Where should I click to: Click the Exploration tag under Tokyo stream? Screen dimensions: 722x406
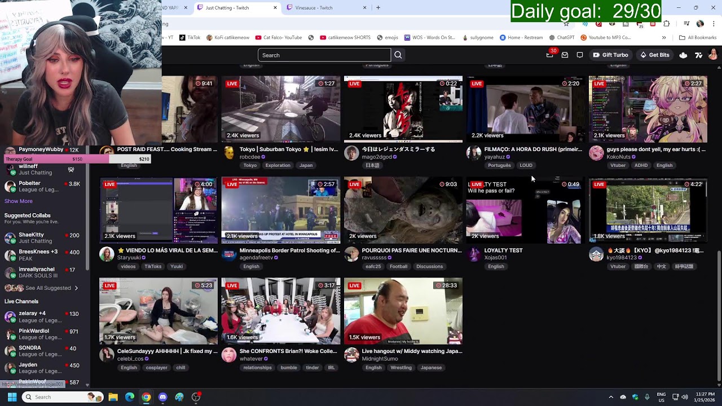click(x=278, y=165)
